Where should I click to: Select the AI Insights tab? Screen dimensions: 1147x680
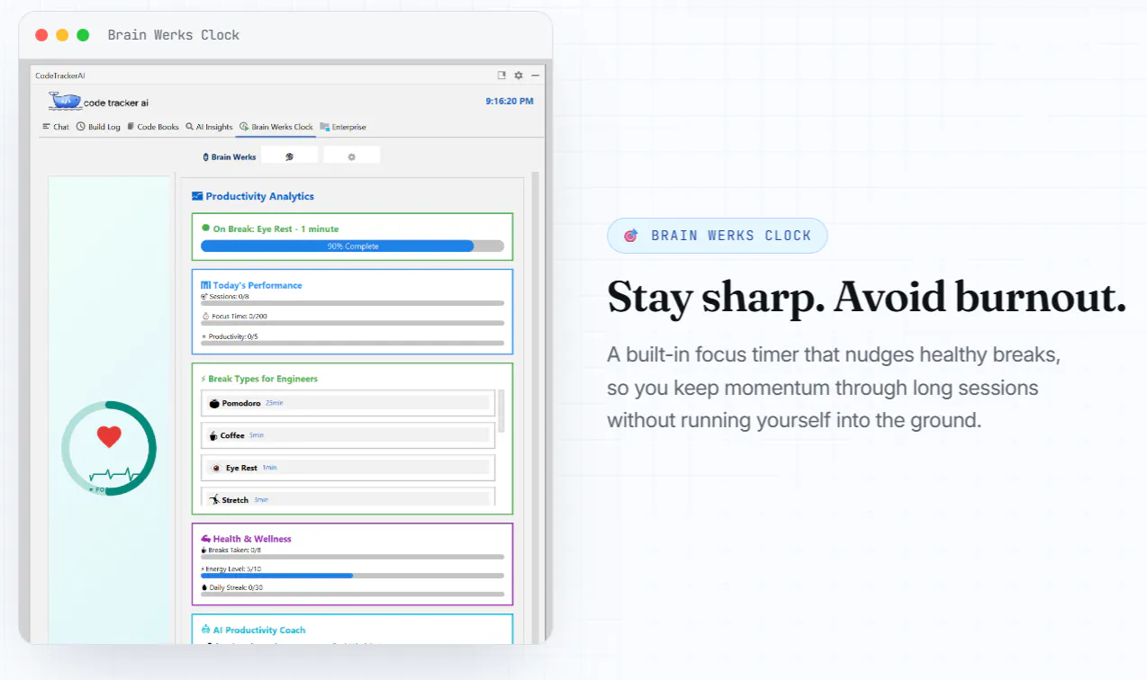[x=209, y=127]
